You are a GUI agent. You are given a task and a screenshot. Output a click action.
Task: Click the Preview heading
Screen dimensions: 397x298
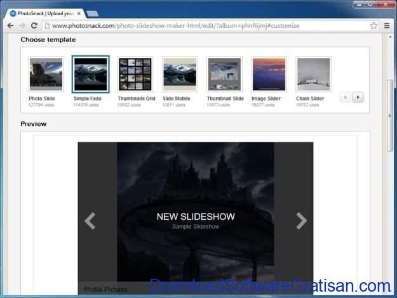(x=34, y=124)
